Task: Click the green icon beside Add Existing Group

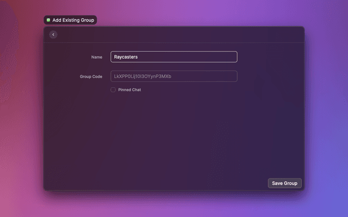Action: (x=48, y=20)
